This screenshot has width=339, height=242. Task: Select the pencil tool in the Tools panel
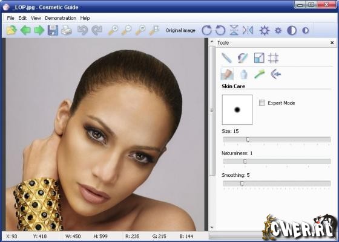click(x=226, y=58)
